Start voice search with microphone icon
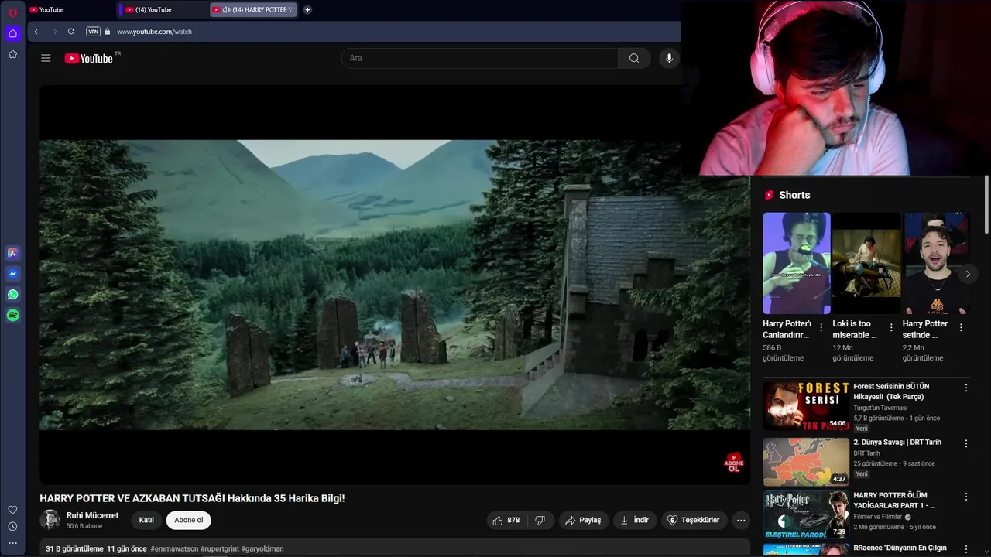Screen dimensions: 991x557 [669, 58]
